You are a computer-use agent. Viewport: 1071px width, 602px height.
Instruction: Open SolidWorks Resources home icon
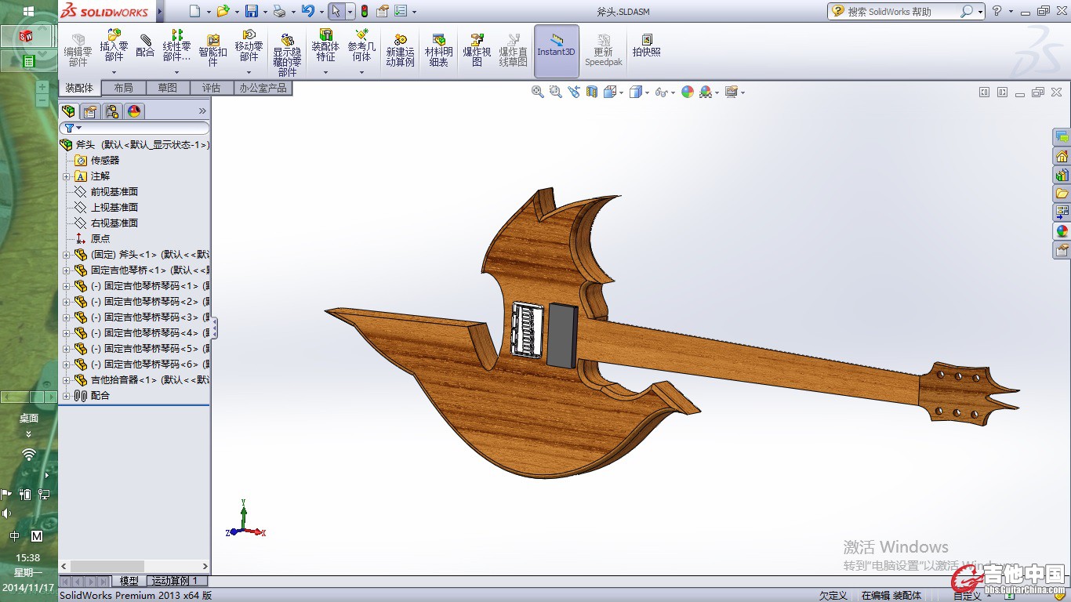pyautogui.click(x=1062, y=155)
